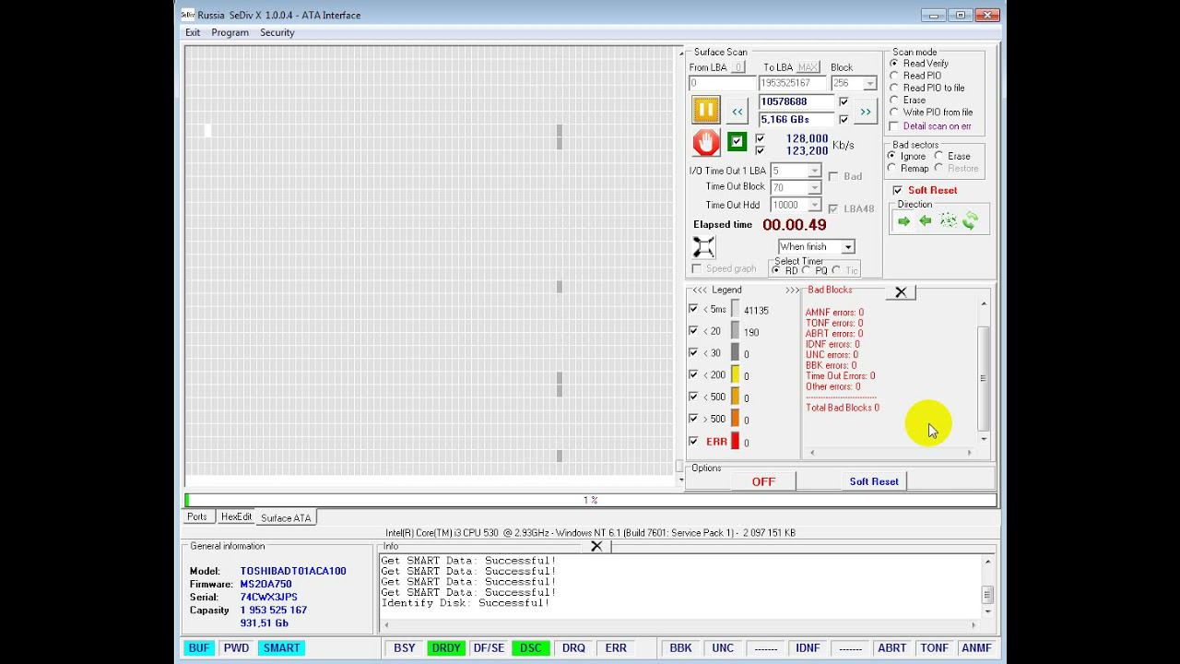Viewport: 1180px width, 664px height.
Task: Click the BSY status flag
Action: coord(404,648)
